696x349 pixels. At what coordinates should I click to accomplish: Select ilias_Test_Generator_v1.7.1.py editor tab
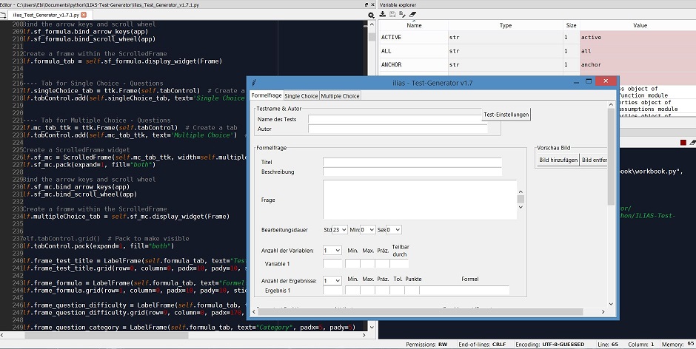[47, 15]
